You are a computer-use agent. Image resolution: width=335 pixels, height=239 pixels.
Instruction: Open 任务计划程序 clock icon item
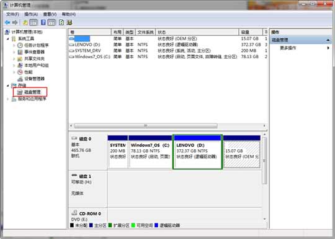tap(37, 45)
